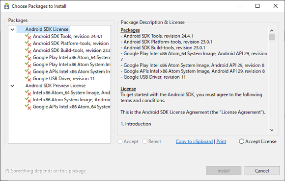Click Copy to clipboard link
Image resolution: width=285 pixels, height=181 pixels.
click(194, 141)
